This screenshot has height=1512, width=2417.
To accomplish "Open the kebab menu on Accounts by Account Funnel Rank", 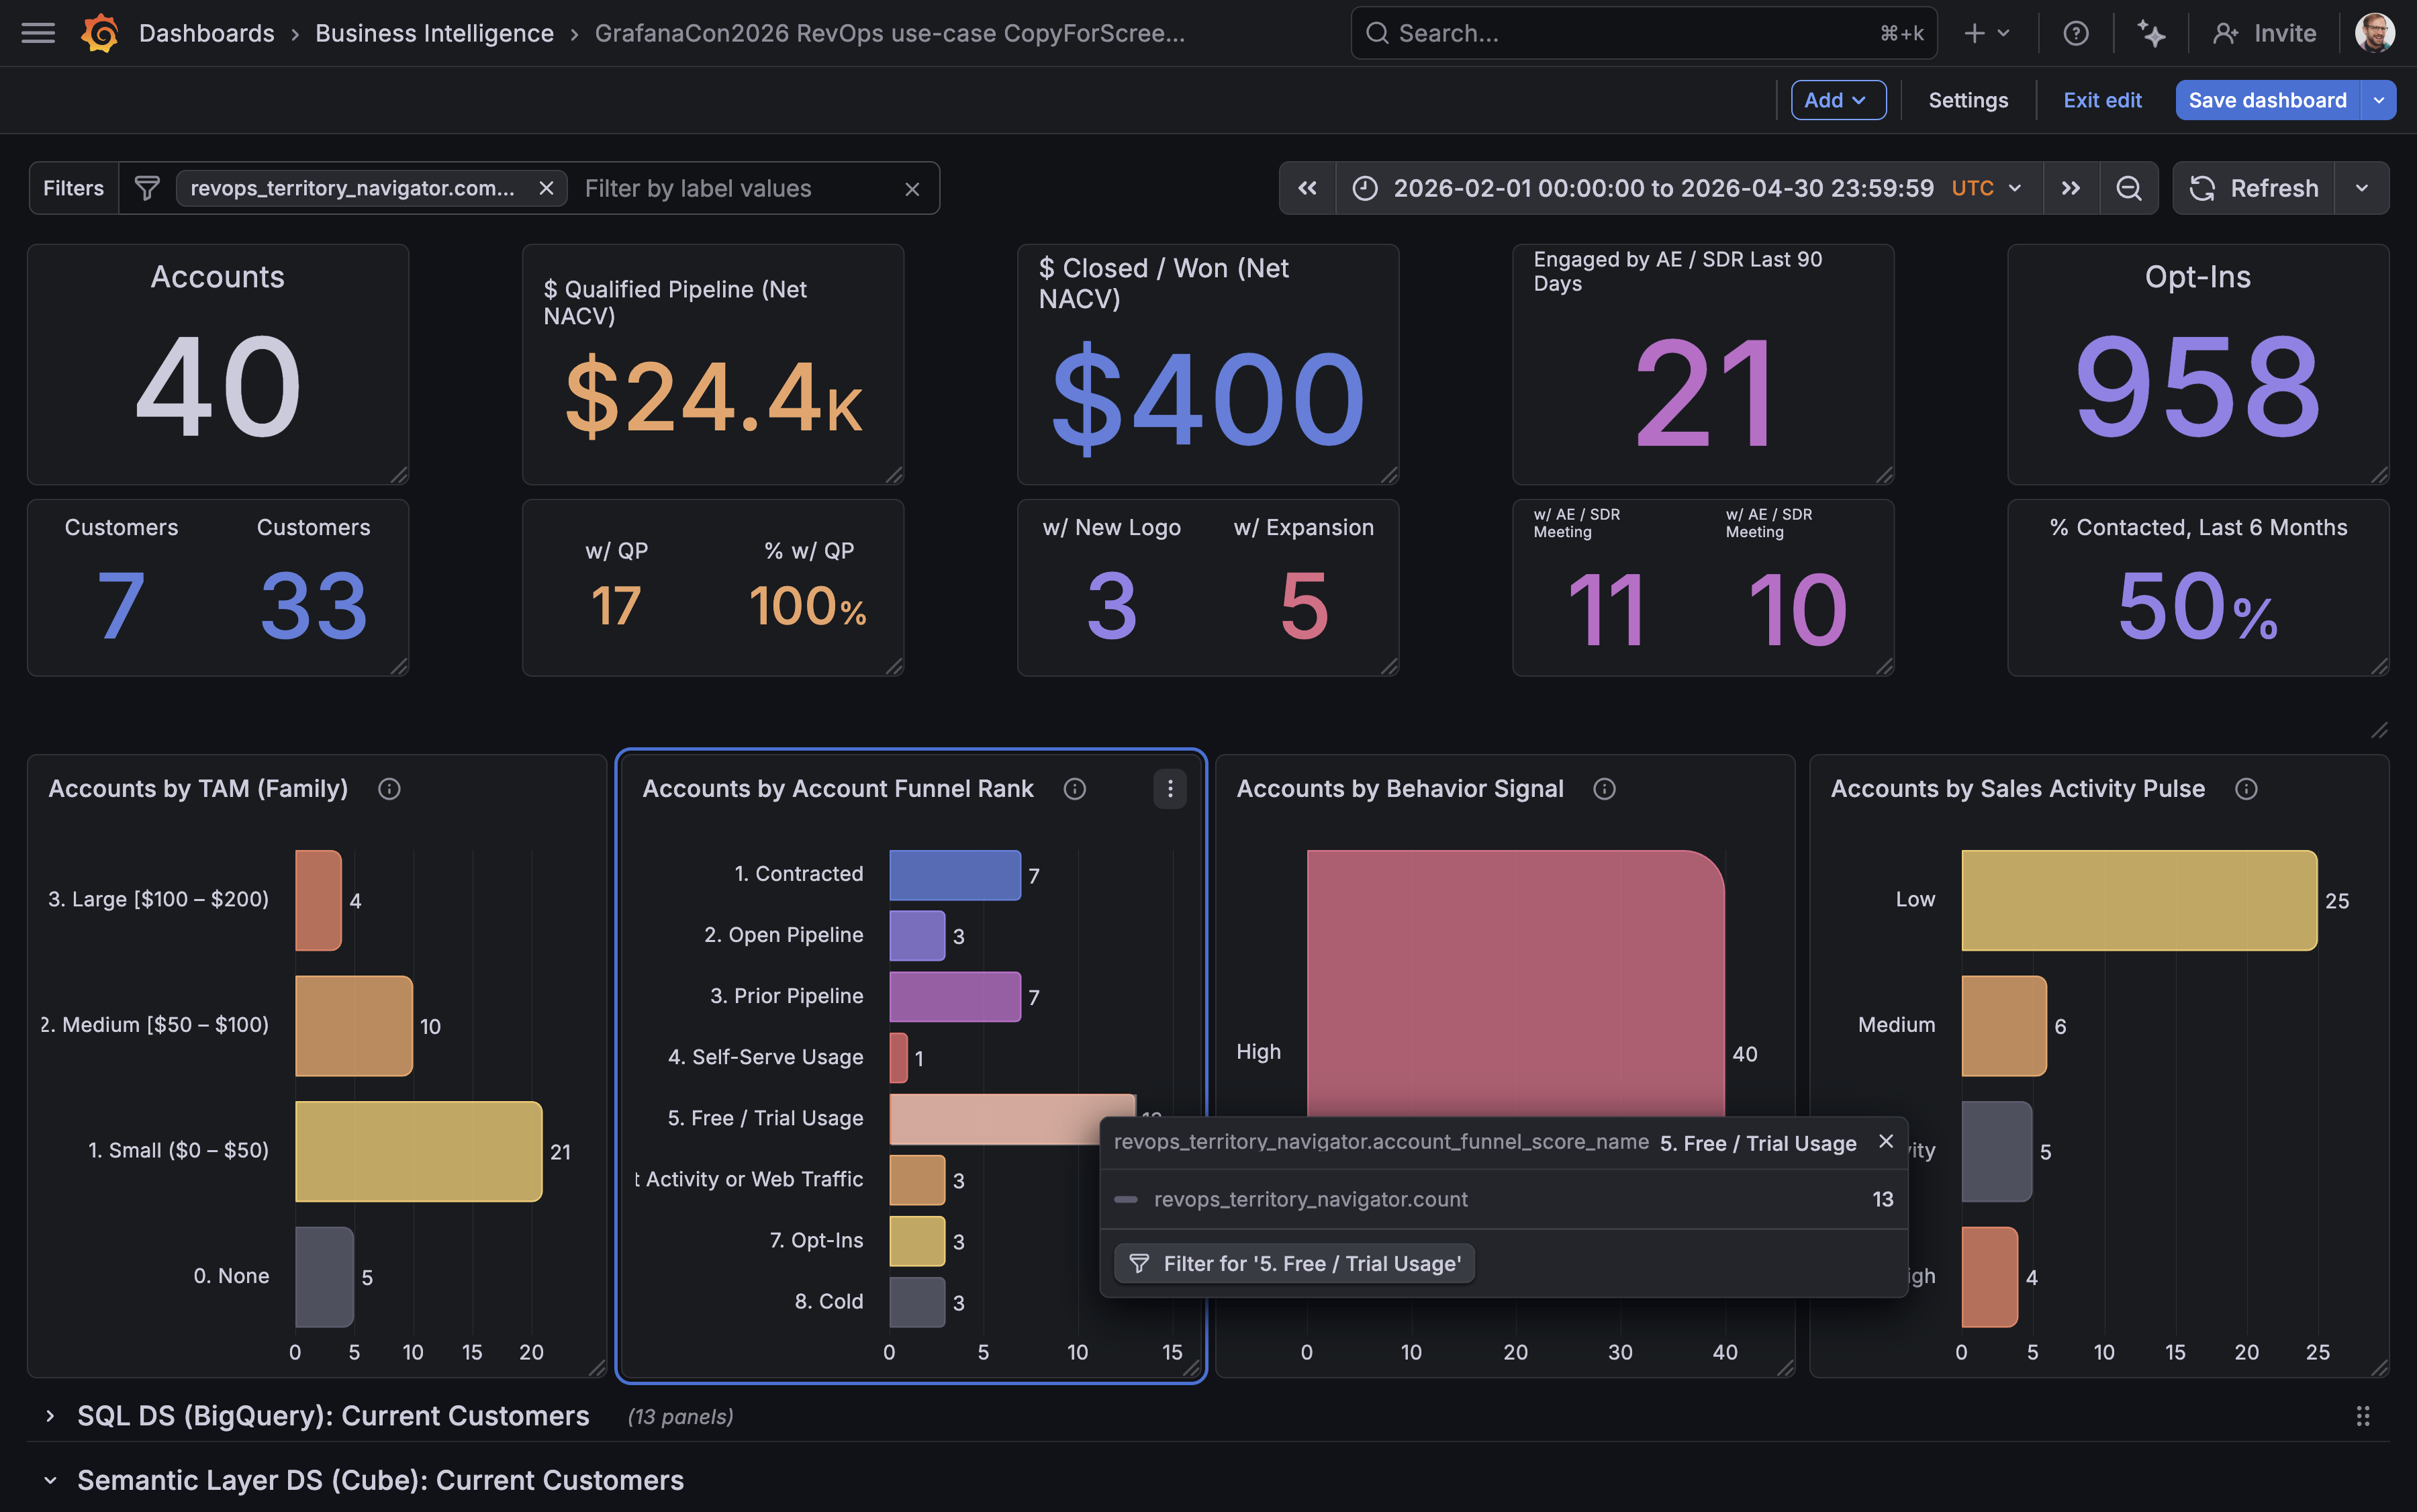I will (x=1169, y=789).
